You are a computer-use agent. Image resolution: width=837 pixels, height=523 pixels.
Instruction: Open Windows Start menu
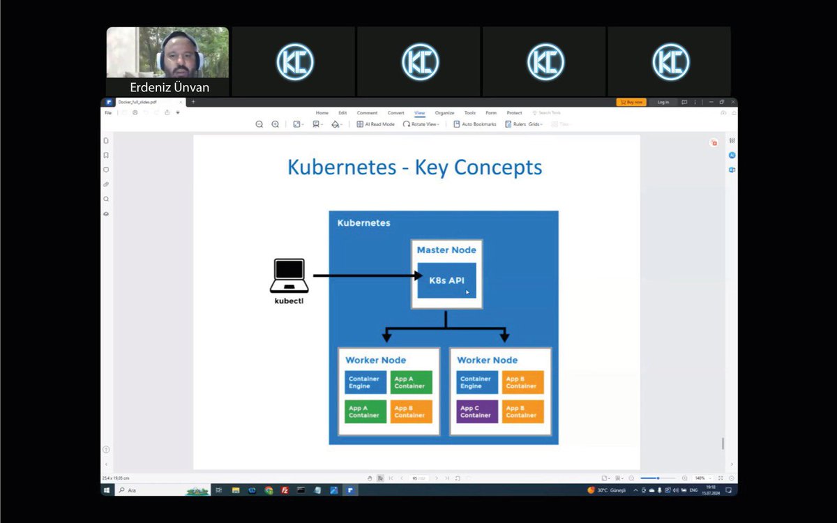[x=107, y=490]
